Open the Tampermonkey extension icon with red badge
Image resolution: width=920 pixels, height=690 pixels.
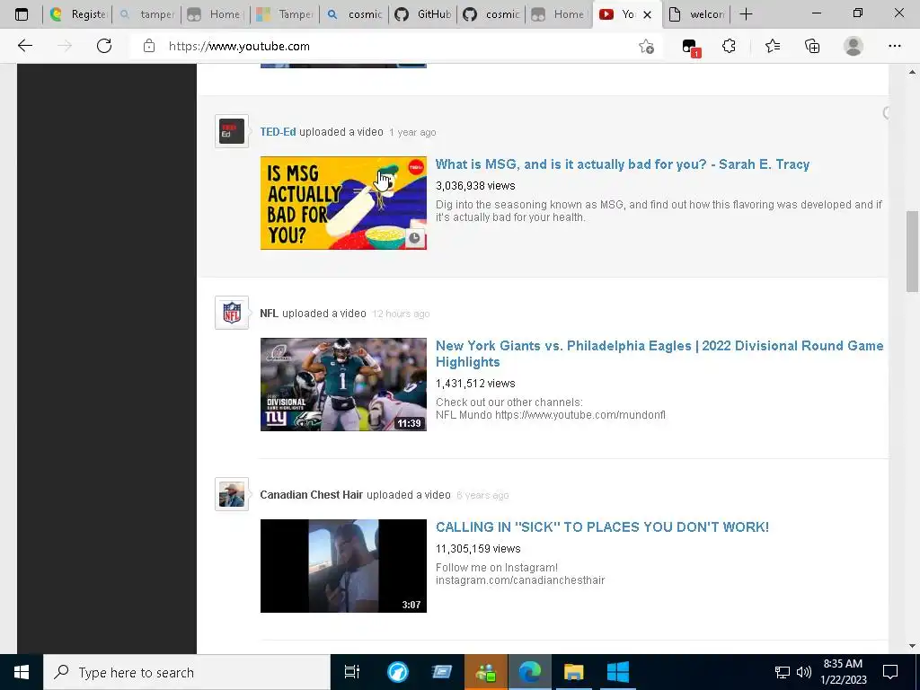(691, 47)
